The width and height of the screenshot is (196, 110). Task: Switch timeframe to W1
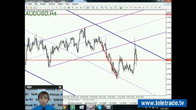[x=156, y=8]
